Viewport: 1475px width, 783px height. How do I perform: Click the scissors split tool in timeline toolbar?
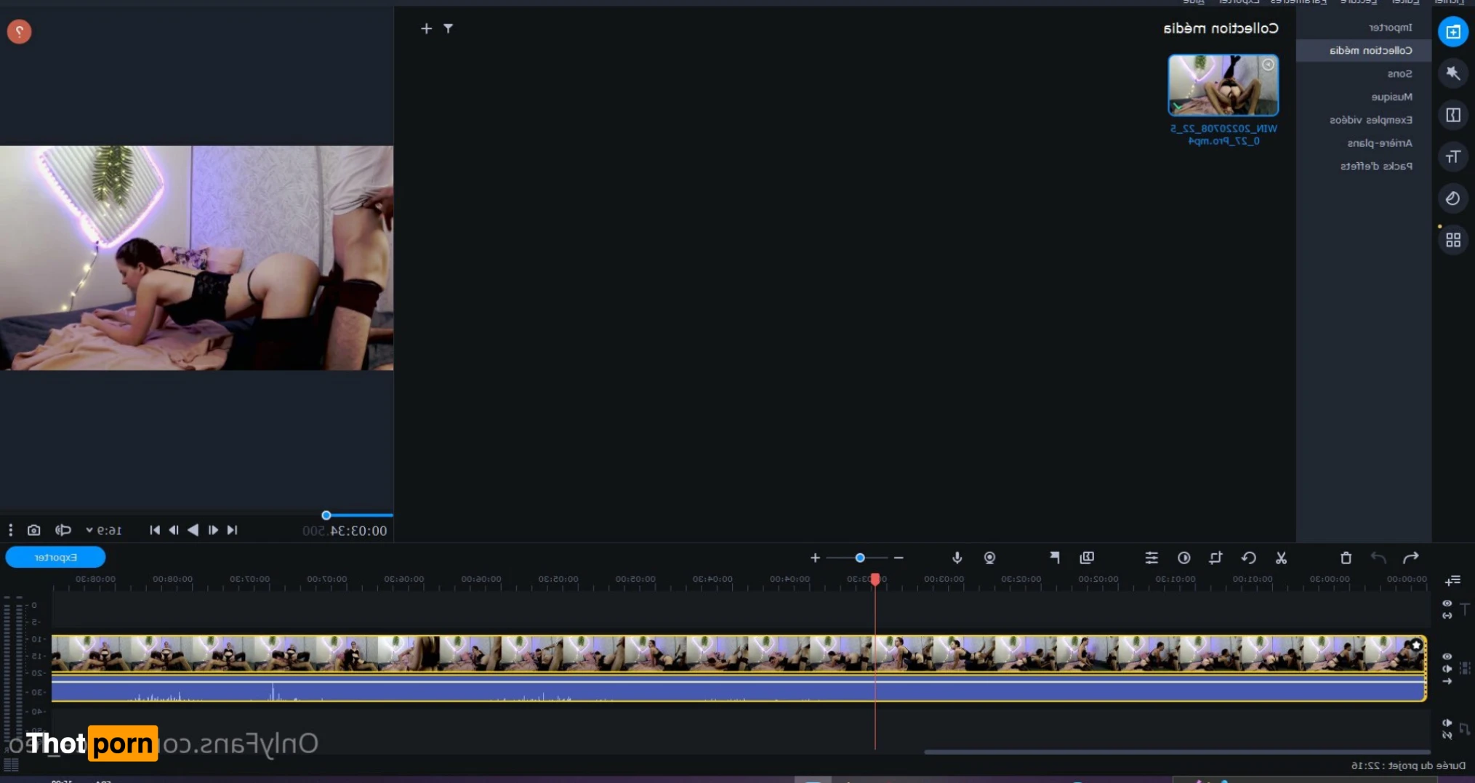[x=1281, y=558]
